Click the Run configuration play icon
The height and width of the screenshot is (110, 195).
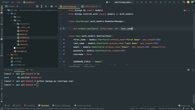137,2
